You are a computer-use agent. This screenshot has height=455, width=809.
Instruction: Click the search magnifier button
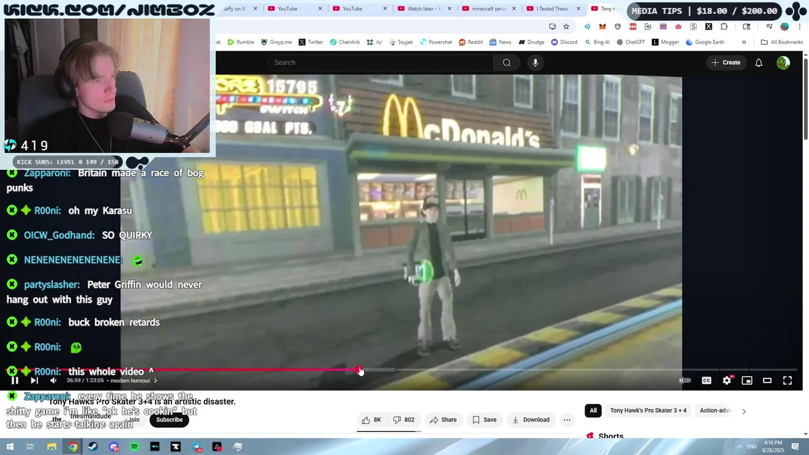pos(506,63)
